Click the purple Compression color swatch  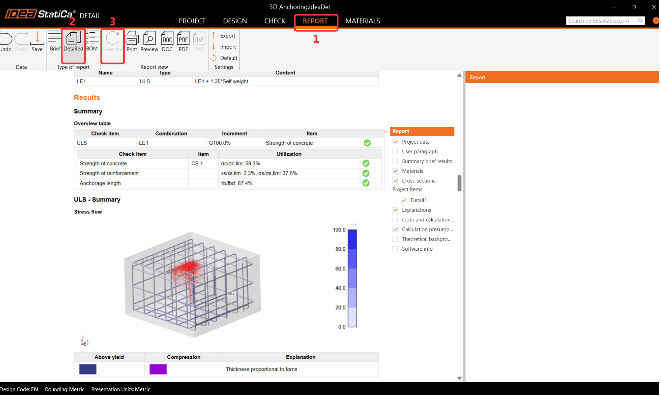(x=158, y=369)
